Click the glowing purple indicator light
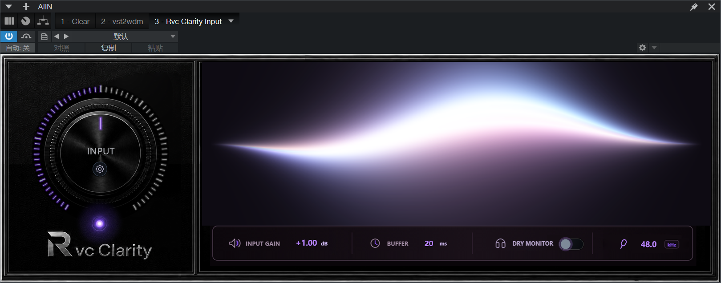This screenshot has height=283, width=721. click(x=99, y=224)
